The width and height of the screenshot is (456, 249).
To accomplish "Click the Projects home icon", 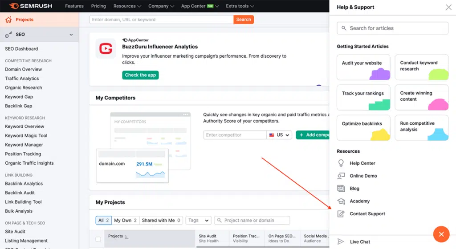I will pyautogui.click(x=8, y=20).
